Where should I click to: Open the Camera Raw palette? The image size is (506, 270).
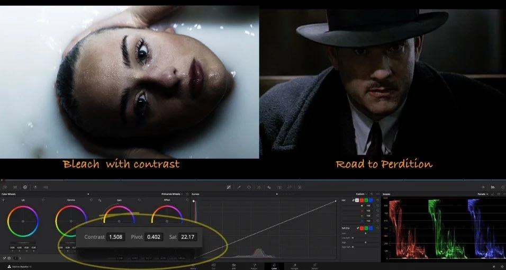pyautogui.click(x=5, y=187)
